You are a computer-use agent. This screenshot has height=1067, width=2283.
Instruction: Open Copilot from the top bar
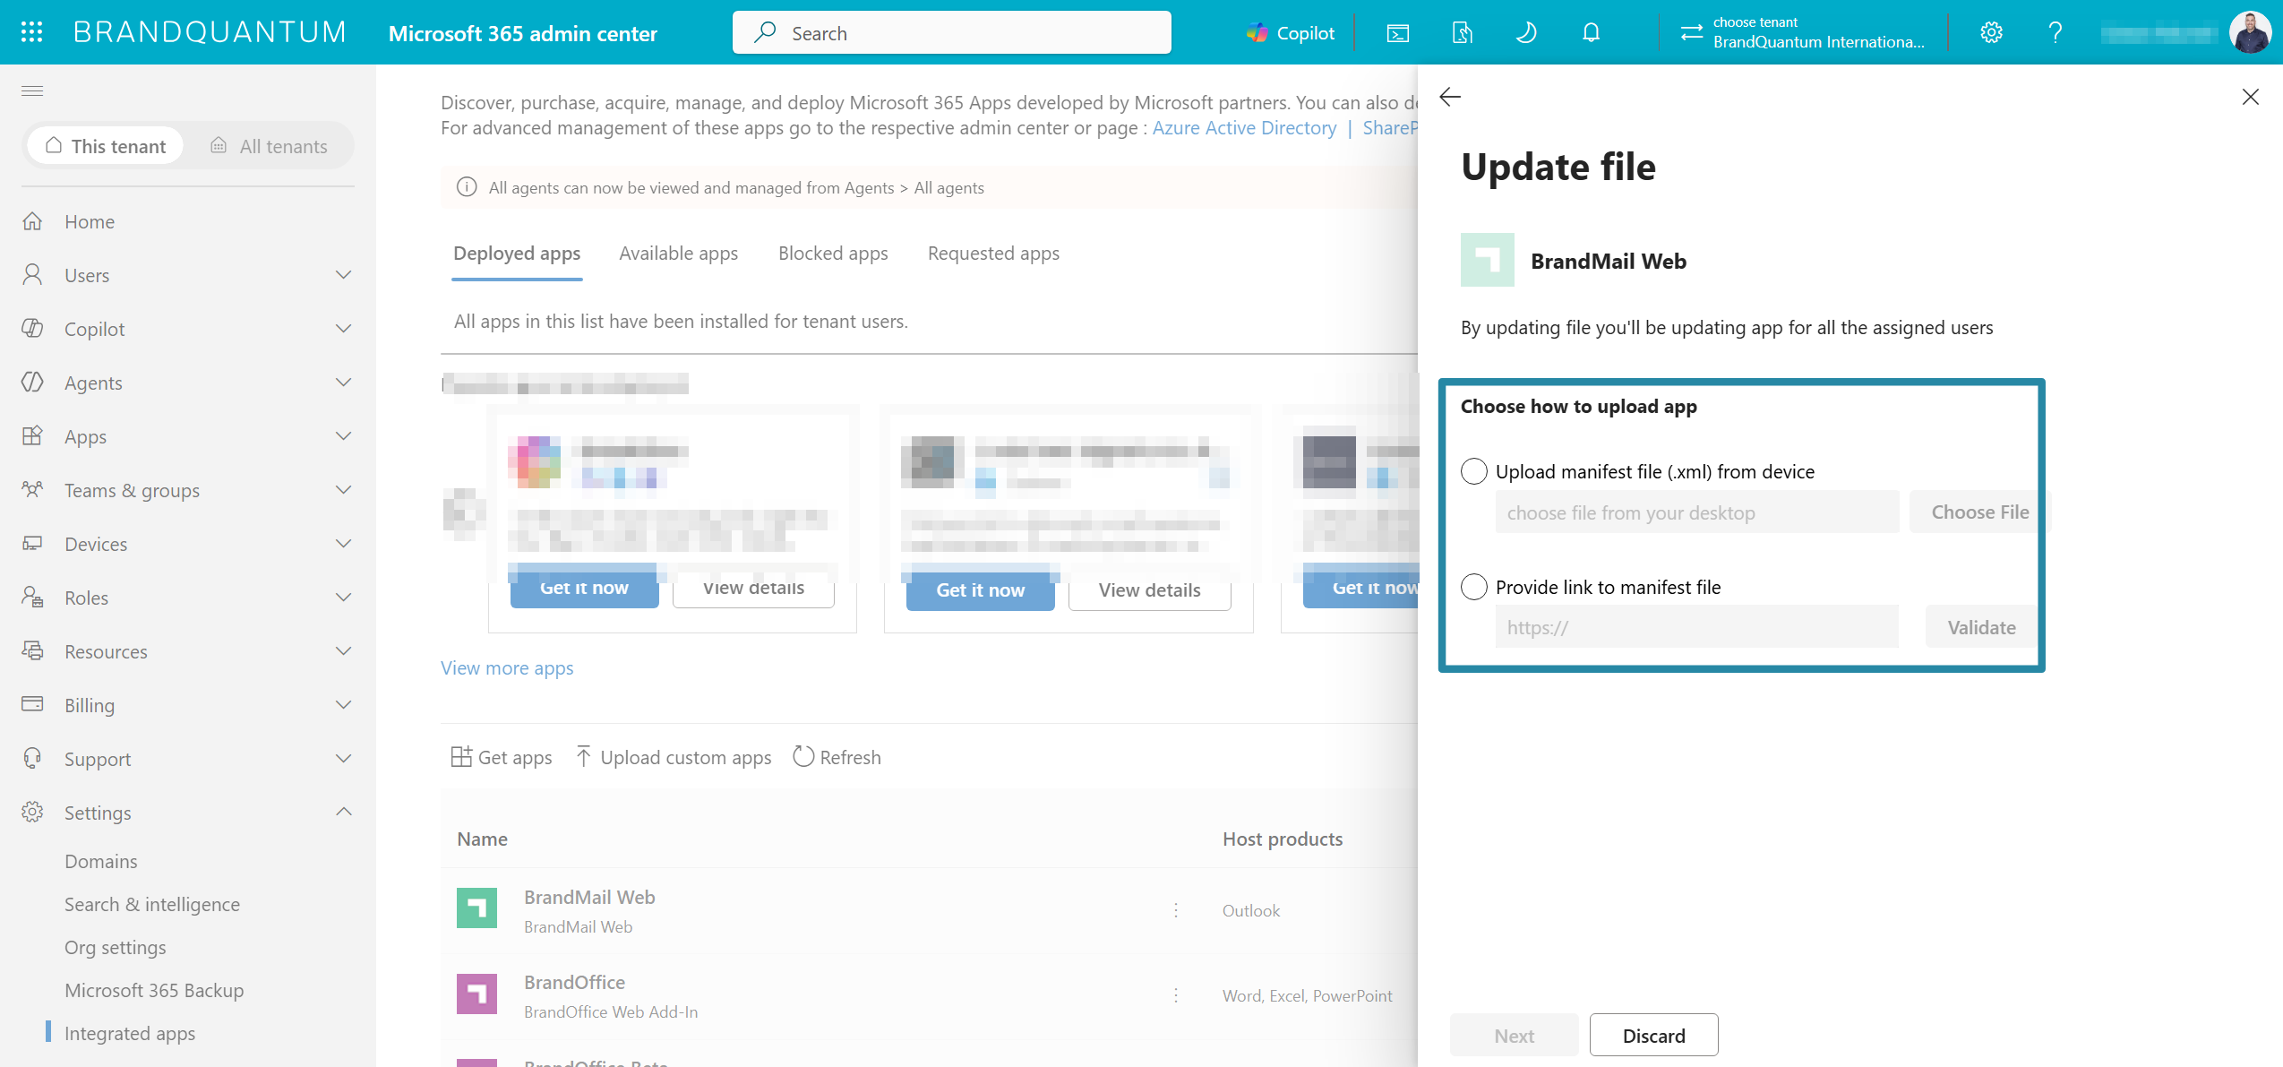click(1291, 33)
